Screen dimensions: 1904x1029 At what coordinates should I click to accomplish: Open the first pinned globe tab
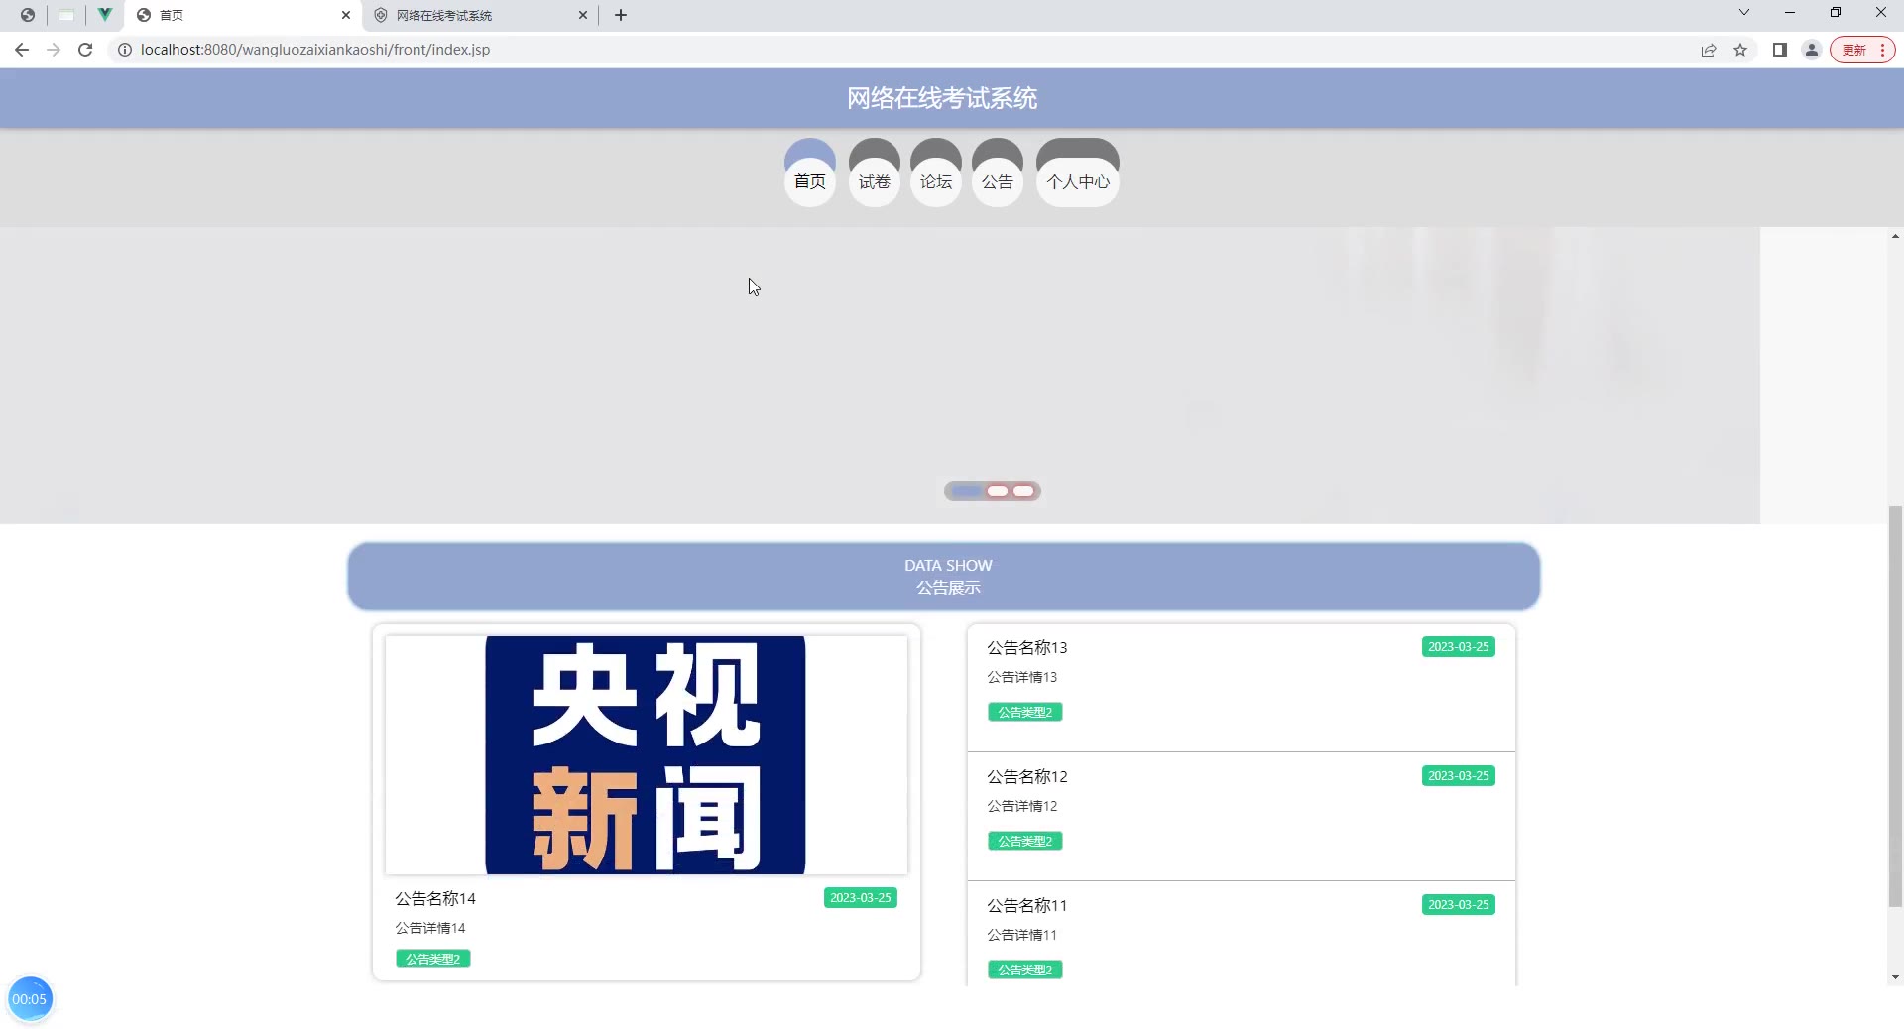pos(28,15)
